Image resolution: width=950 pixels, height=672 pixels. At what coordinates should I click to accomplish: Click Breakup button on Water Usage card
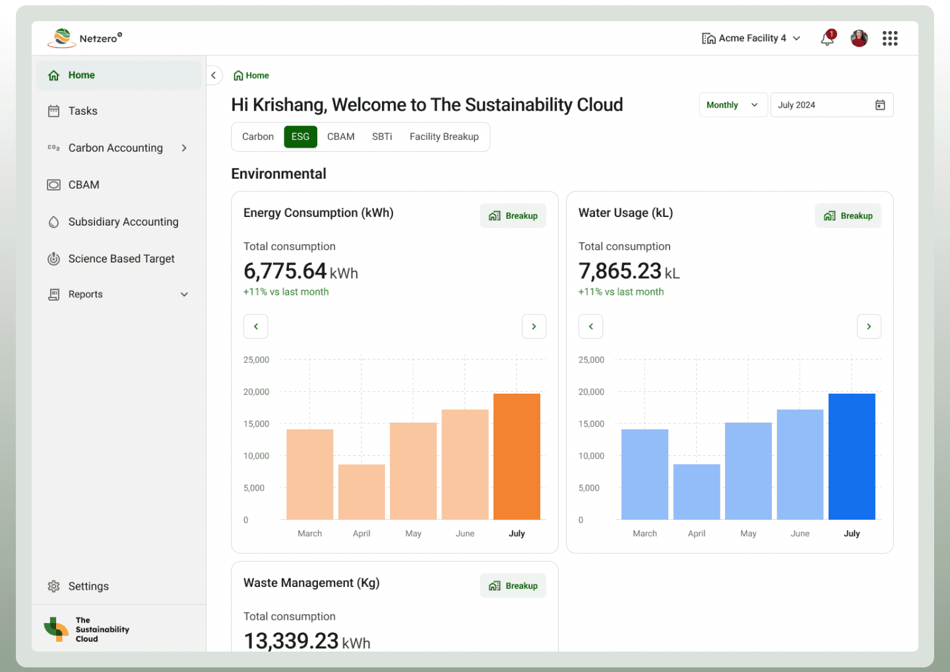pyautogui.click(x=848, y=216)
